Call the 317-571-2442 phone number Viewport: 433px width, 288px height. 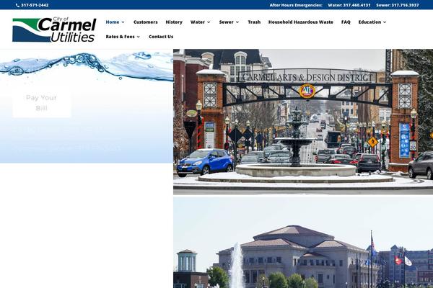pos(35,5)
